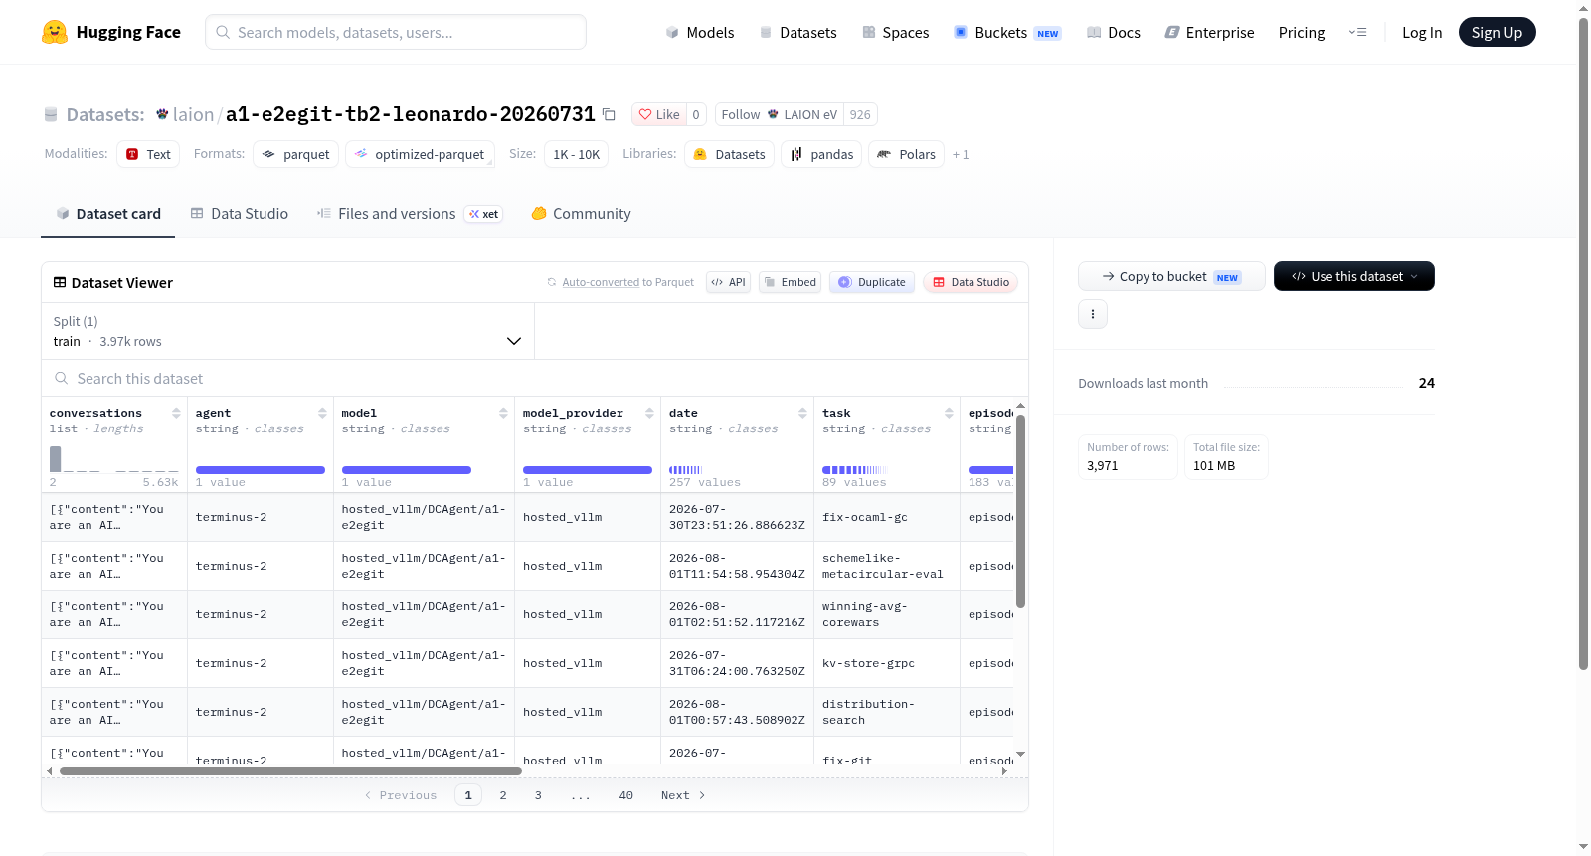Open Enterprise in top navigation
The height and width of the screenshot is (856, 1591).
(1210, 33)
